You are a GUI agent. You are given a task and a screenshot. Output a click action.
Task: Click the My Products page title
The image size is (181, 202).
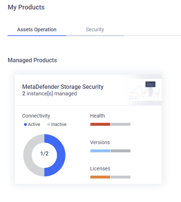tap(26, 7)
